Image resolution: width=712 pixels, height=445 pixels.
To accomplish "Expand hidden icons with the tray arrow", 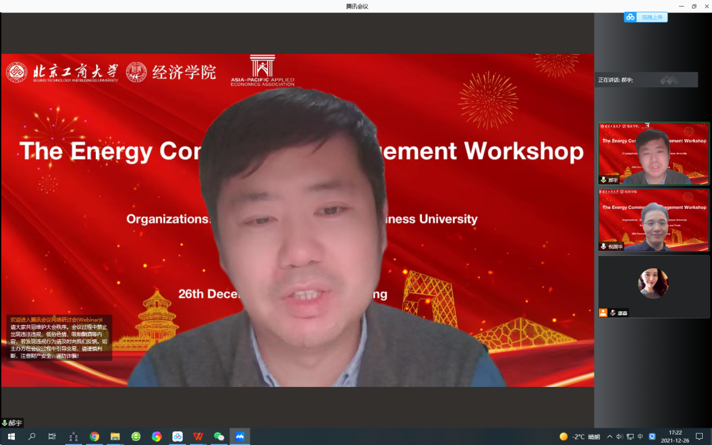I will pos(609,437).
